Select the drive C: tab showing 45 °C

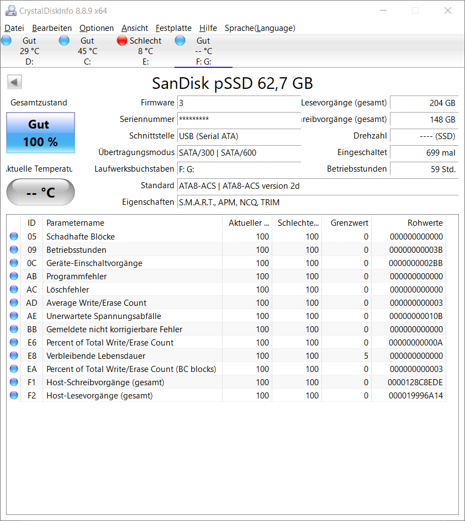click(x=87, y=51)
